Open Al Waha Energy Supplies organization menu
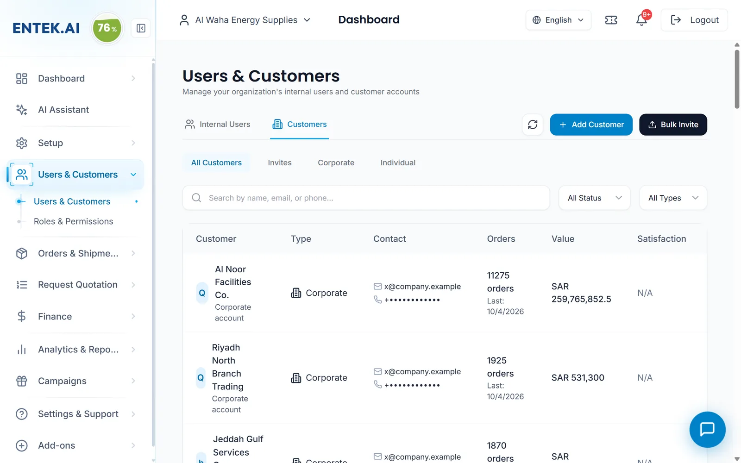 pos(245,20)
